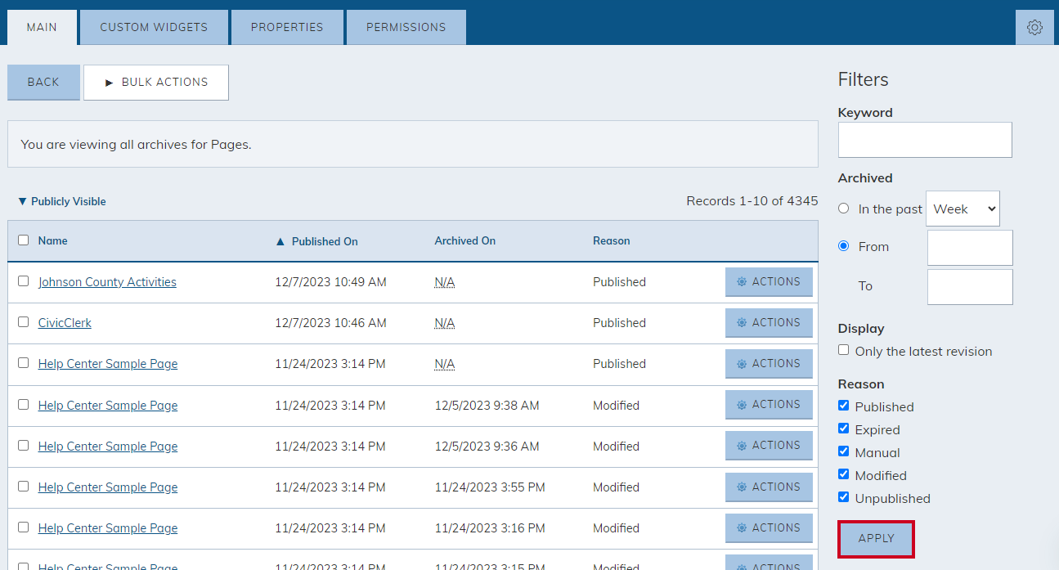Screen dimensions: 1059x570
Task: Open Actions for Help Center page archived N/A
Action: pos(769,363)
